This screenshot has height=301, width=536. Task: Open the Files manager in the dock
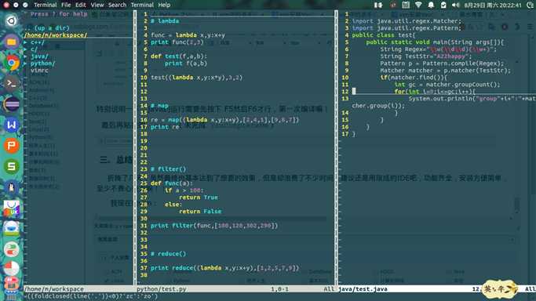(11, 42)
